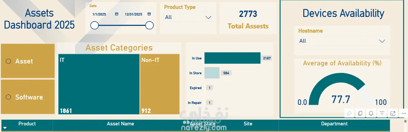408x132 pixels.
Task: Show filters affecting this visual
Action: (x=382, y=113)
